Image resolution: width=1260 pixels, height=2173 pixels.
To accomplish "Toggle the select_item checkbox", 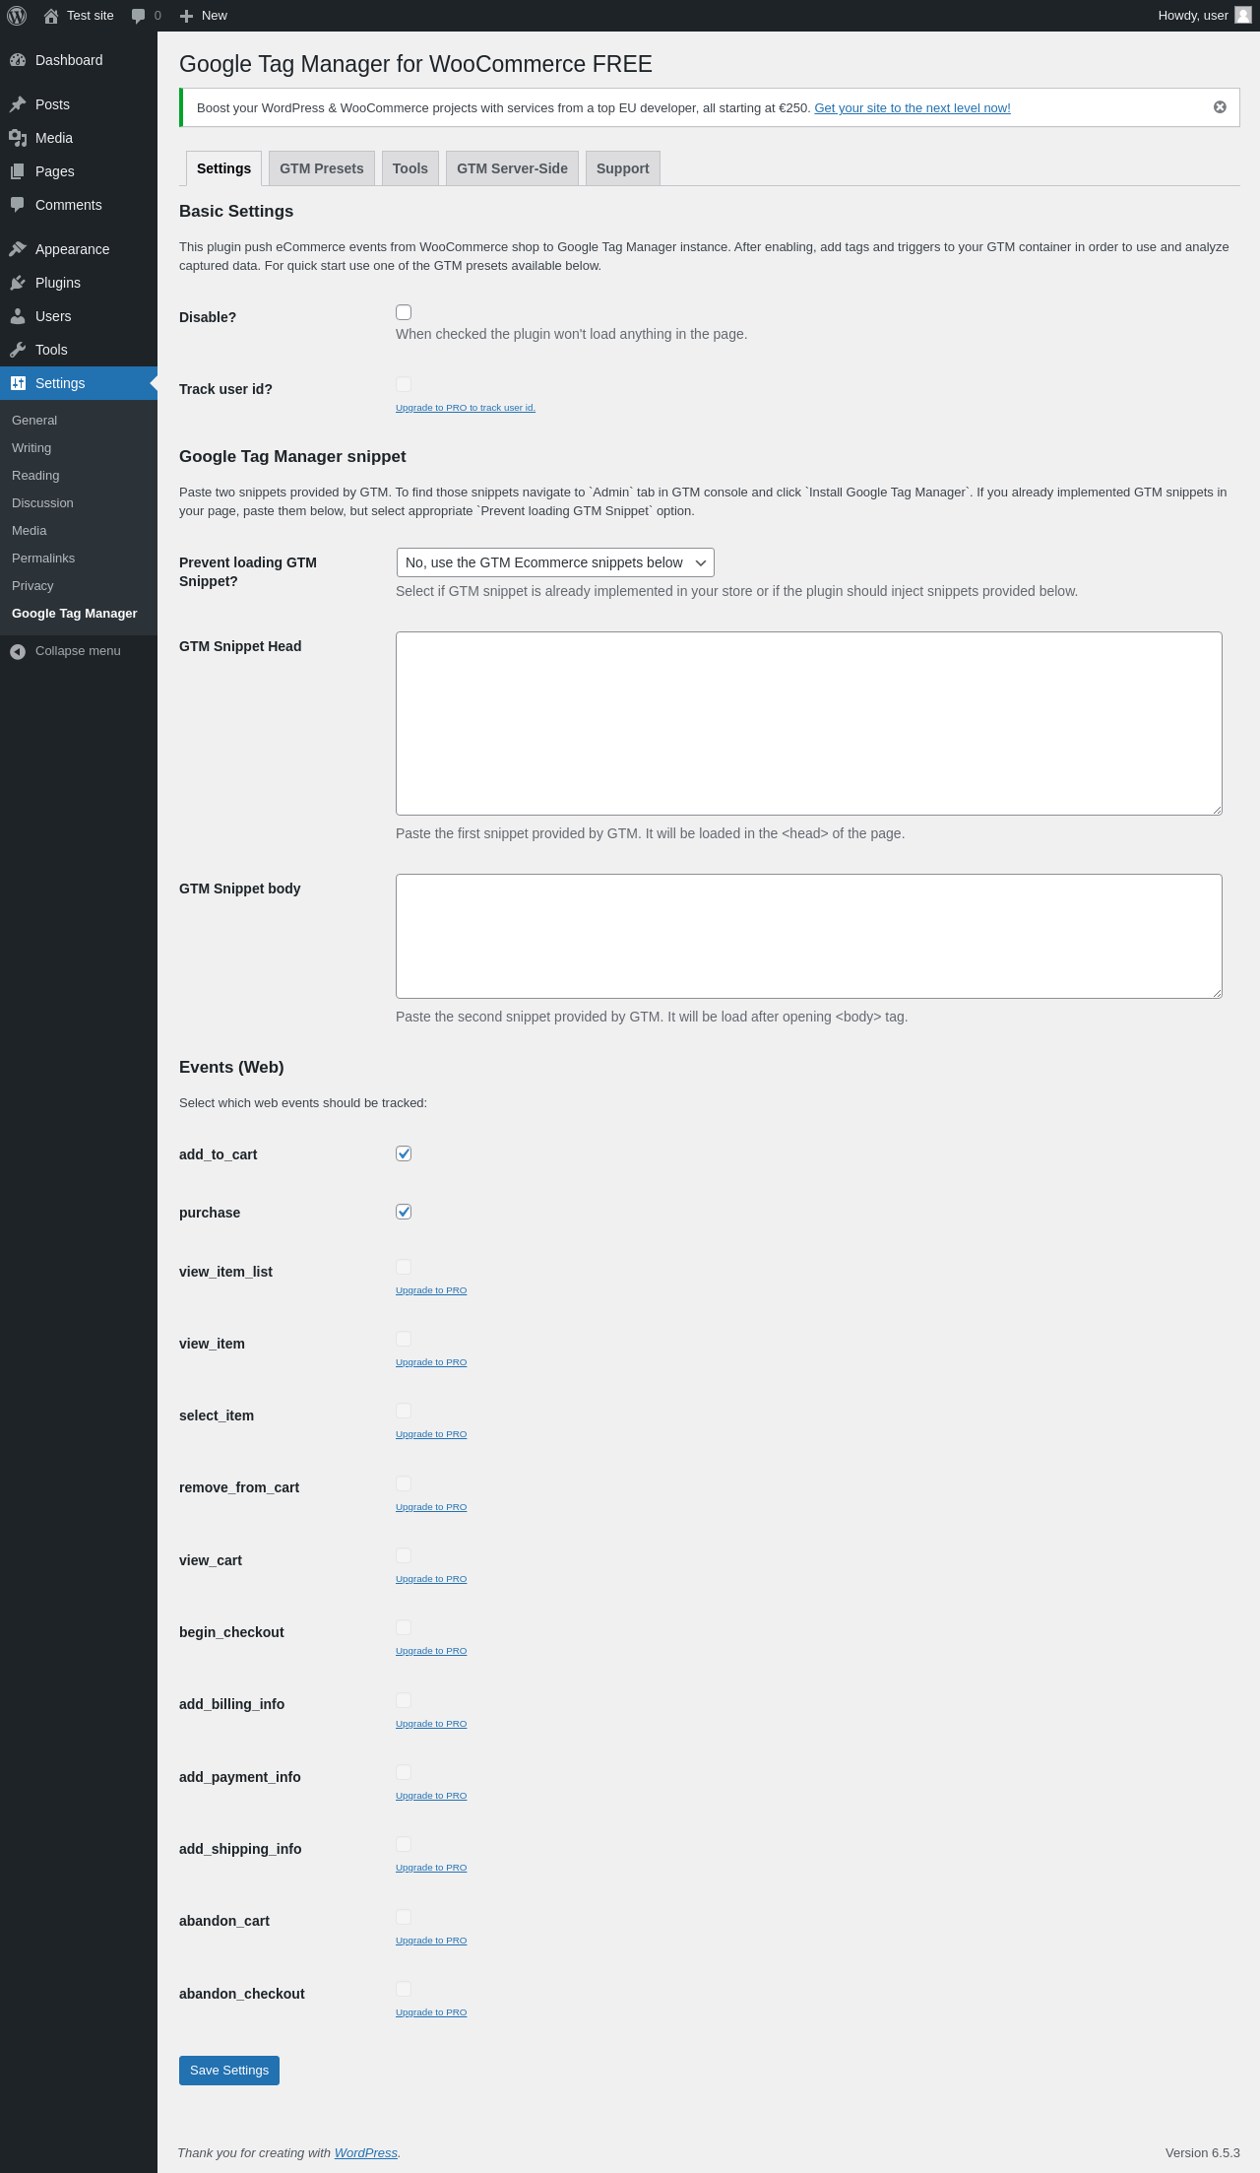I will pyautogui.click(x=404, y=1411).
